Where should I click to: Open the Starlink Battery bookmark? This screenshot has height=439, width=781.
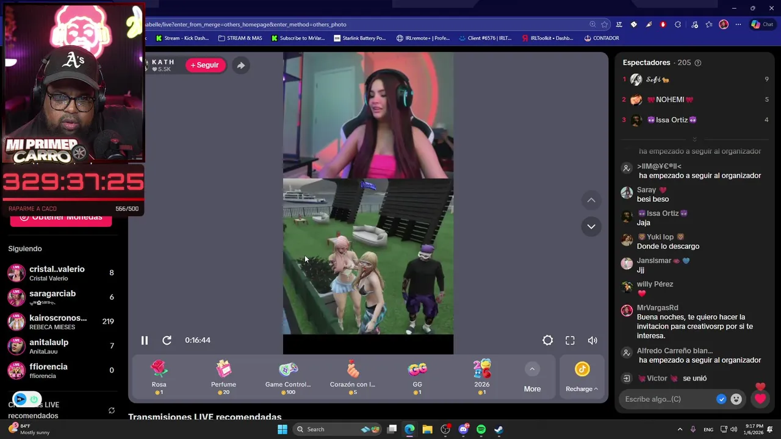tap(360, 38)
